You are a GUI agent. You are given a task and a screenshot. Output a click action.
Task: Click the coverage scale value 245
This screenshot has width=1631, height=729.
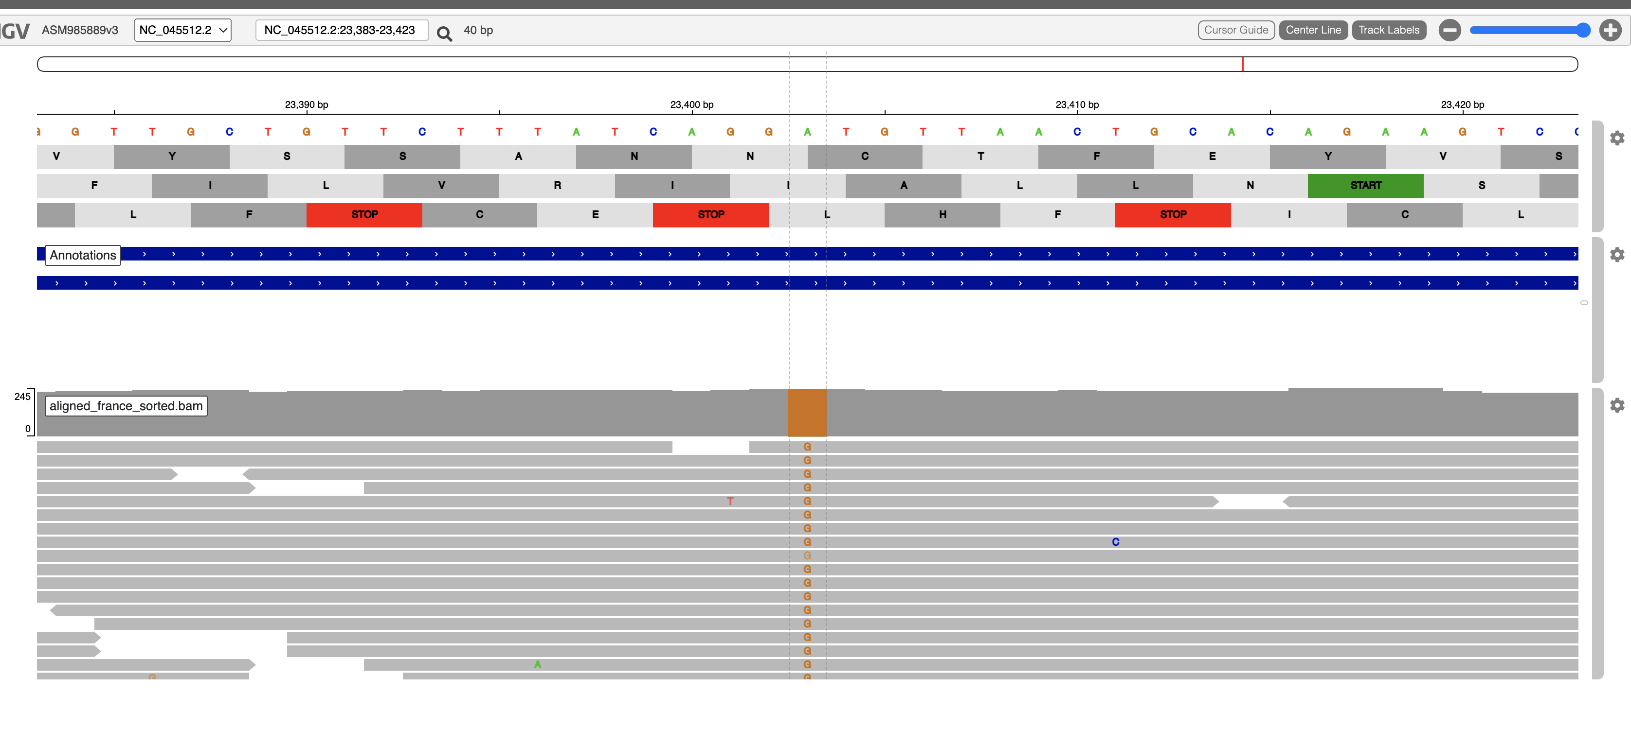click(x=22, y=397)
